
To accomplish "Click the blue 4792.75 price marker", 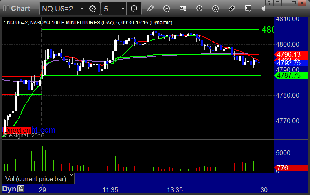I will (x=291, y=63).
